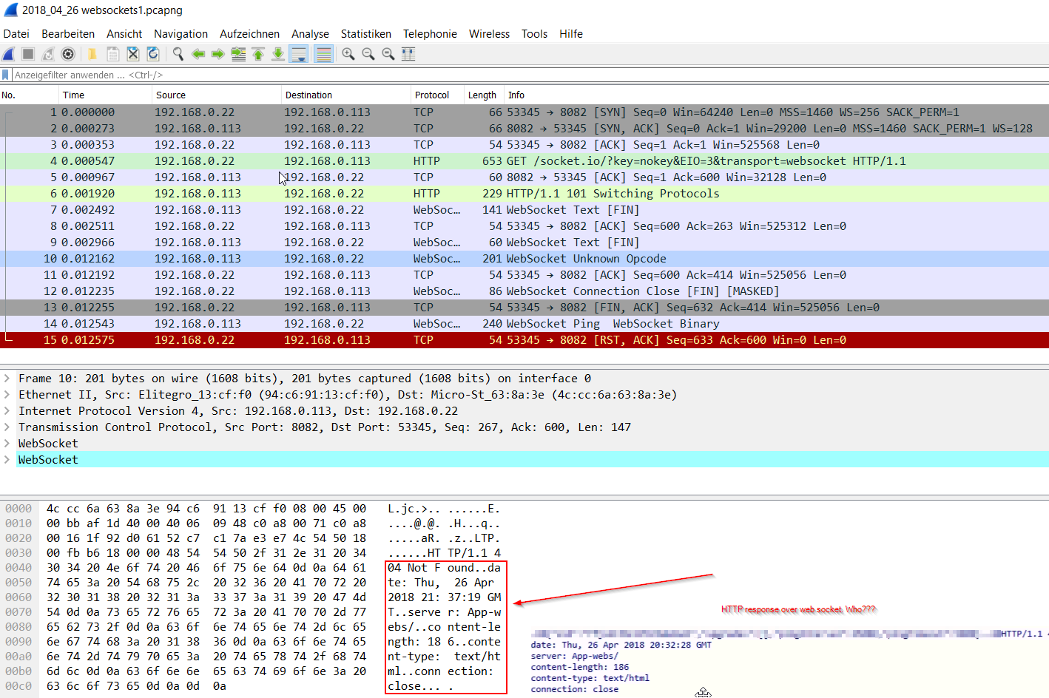Reload this capture file icon

point(153,54)
